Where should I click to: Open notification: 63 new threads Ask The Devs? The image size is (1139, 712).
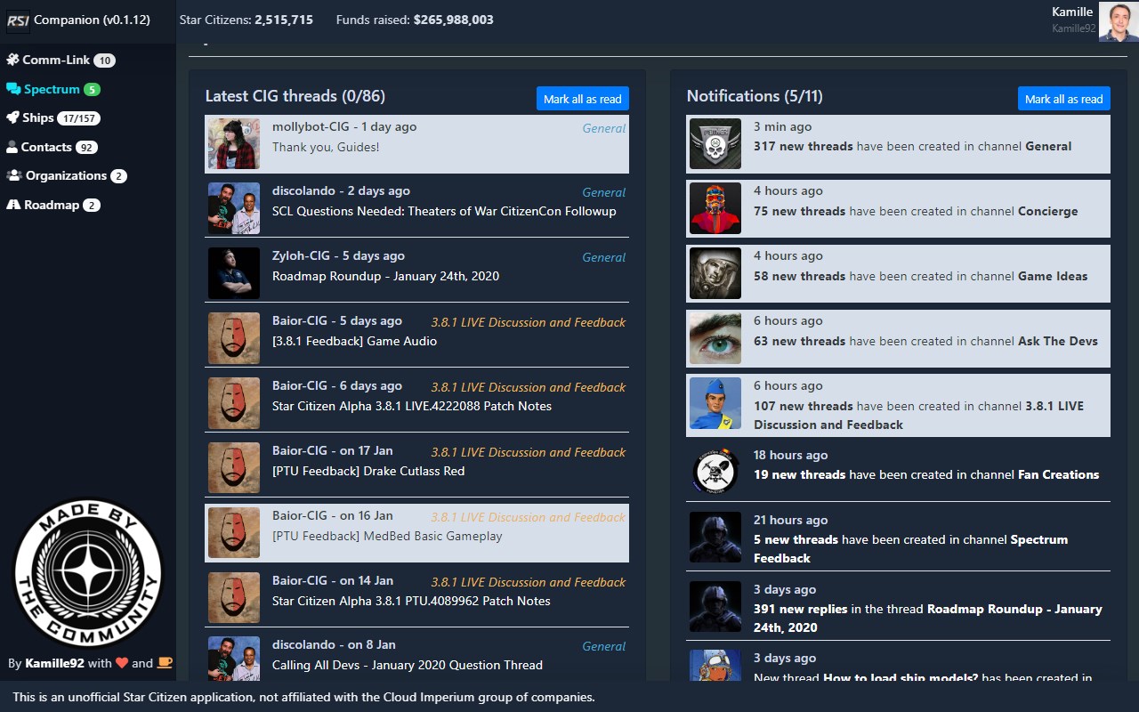(x=898, y=339)
